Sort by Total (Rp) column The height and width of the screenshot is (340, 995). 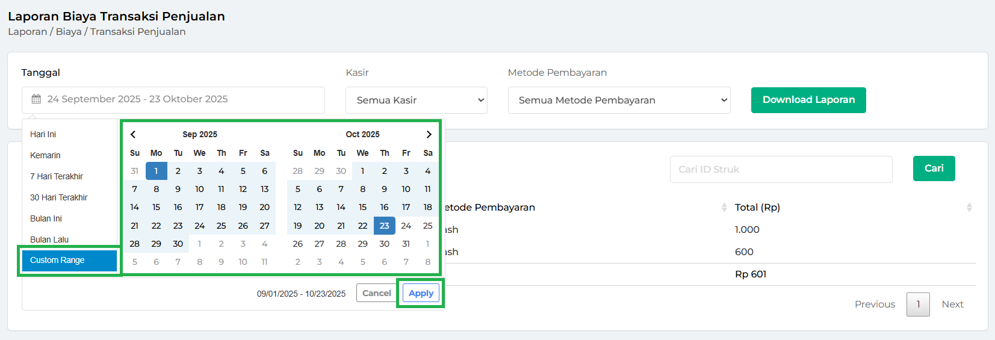tap(969, 207)
